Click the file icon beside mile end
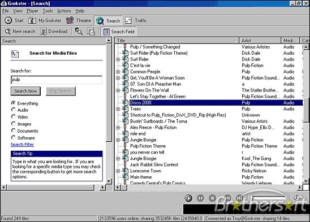Viewport: 310px width, 222px height. pos(125,133)
